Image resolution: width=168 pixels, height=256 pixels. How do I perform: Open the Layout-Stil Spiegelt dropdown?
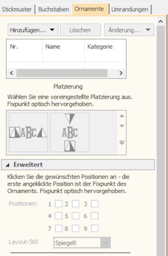82,243
